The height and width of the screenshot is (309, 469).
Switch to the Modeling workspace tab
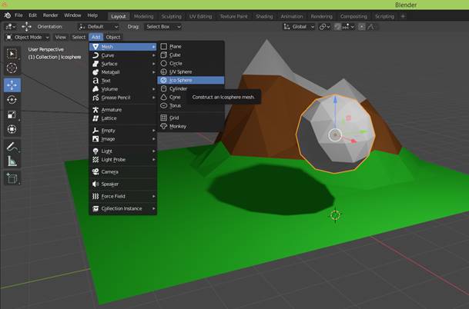[x=143, y=16]
